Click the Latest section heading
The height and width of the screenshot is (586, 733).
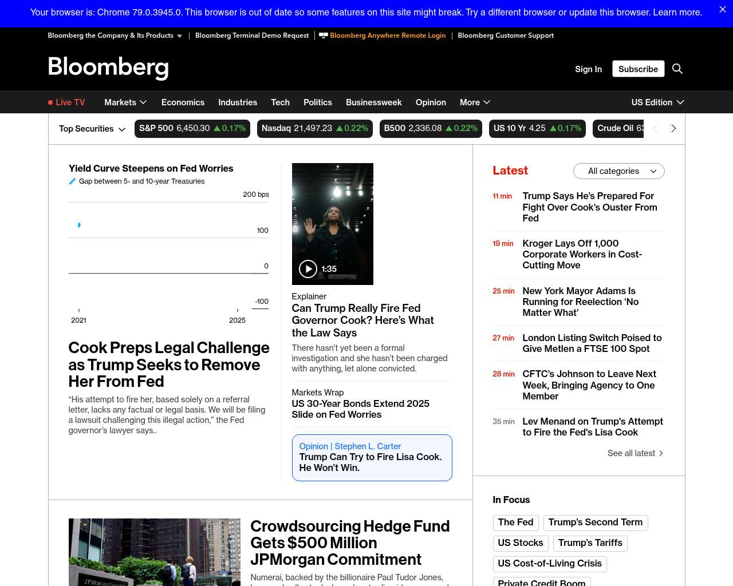pos(510,171)
